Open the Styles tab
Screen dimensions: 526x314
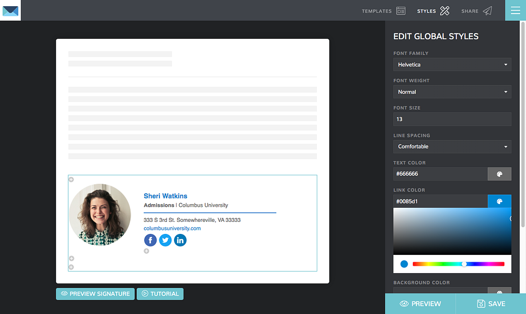tap(433, 10)
